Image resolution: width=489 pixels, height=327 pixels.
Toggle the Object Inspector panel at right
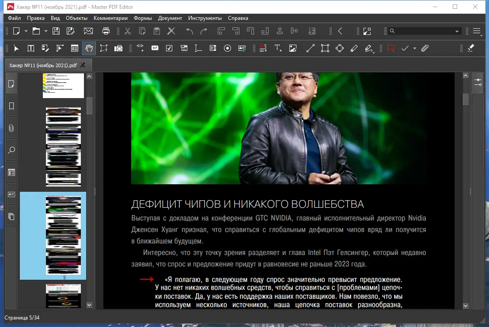(478, 83)
